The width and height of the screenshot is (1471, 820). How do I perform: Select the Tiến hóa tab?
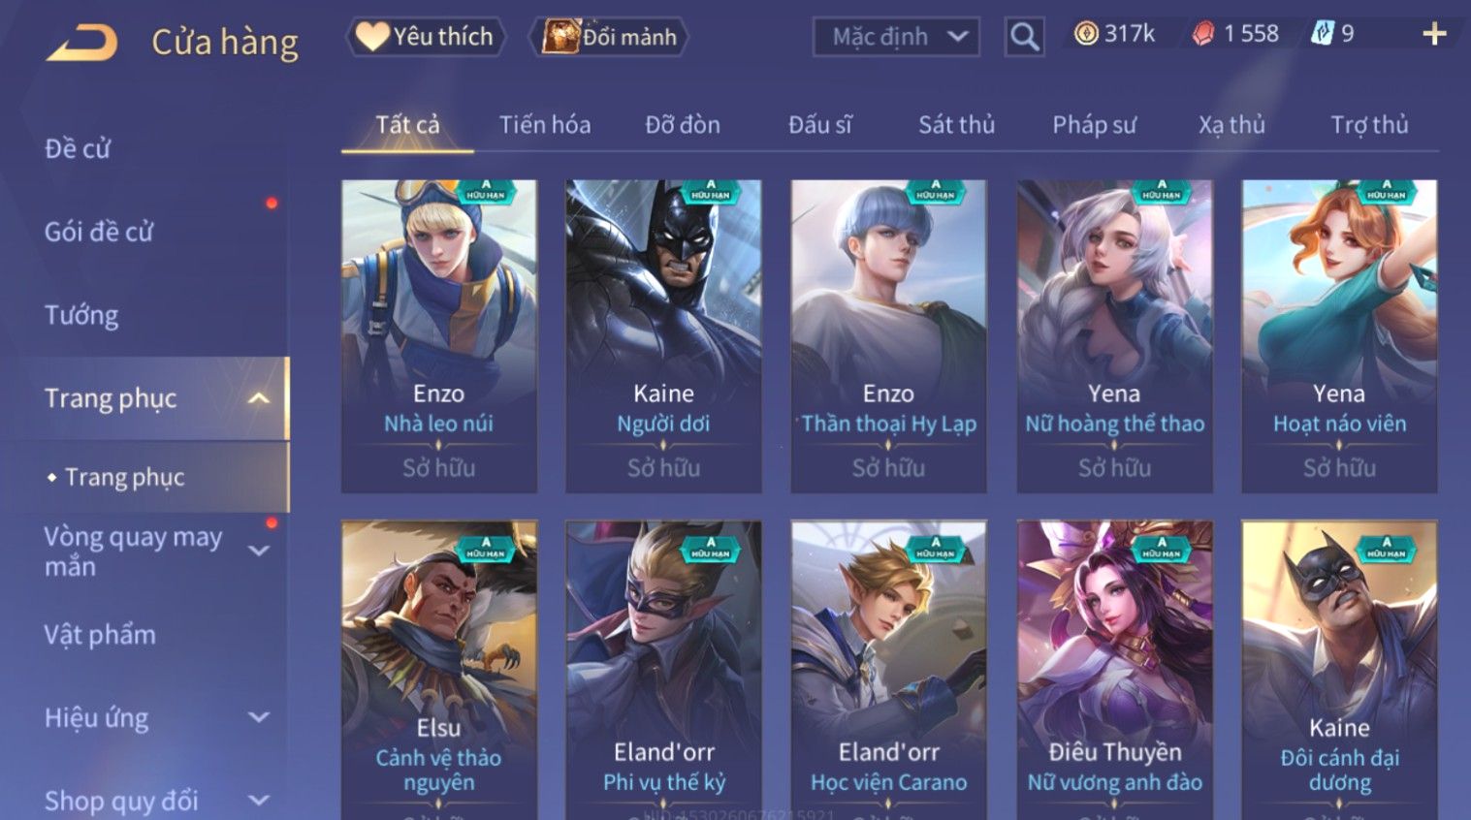tap(545, 125)
